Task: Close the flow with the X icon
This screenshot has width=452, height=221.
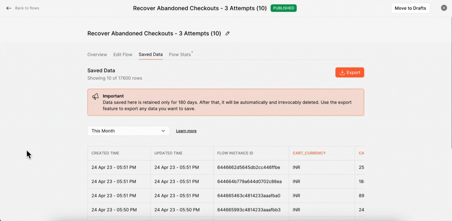Action: coord(444,8)
